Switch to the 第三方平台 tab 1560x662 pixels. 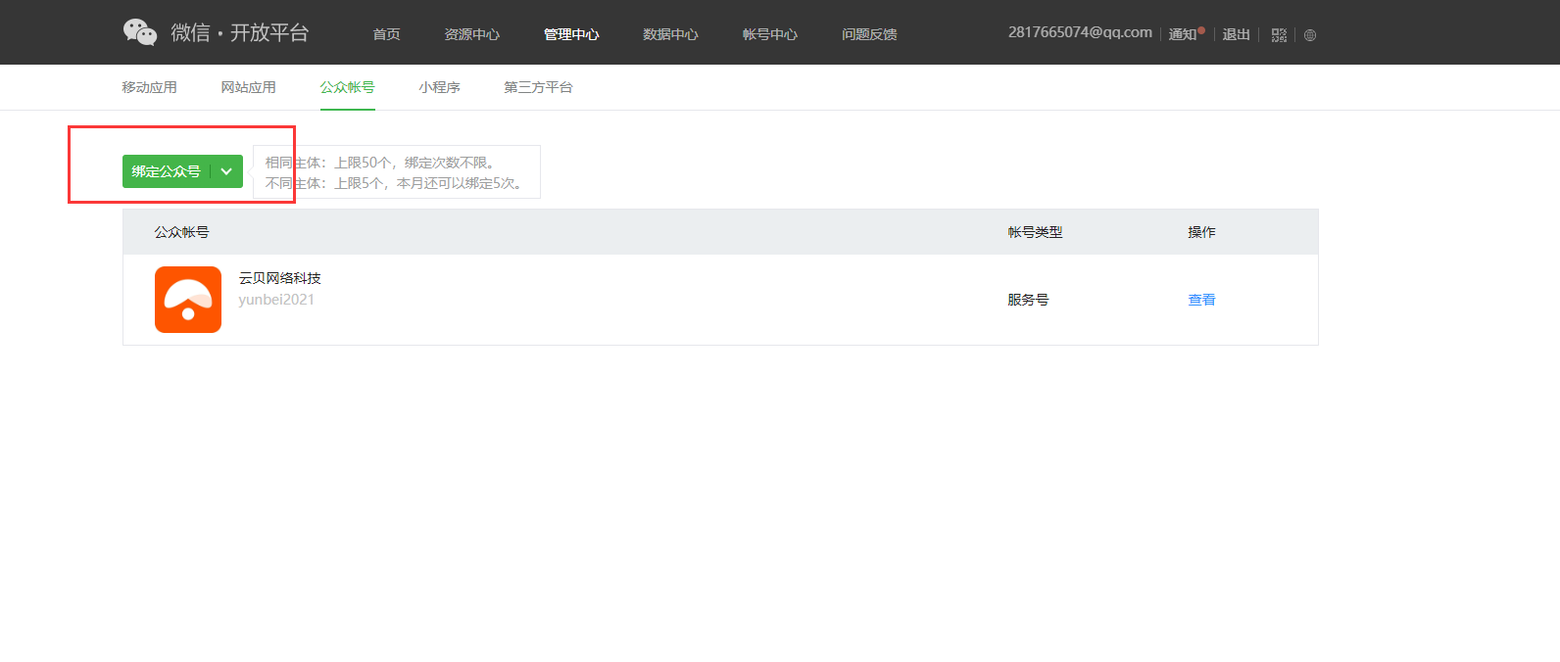[538, 87]
